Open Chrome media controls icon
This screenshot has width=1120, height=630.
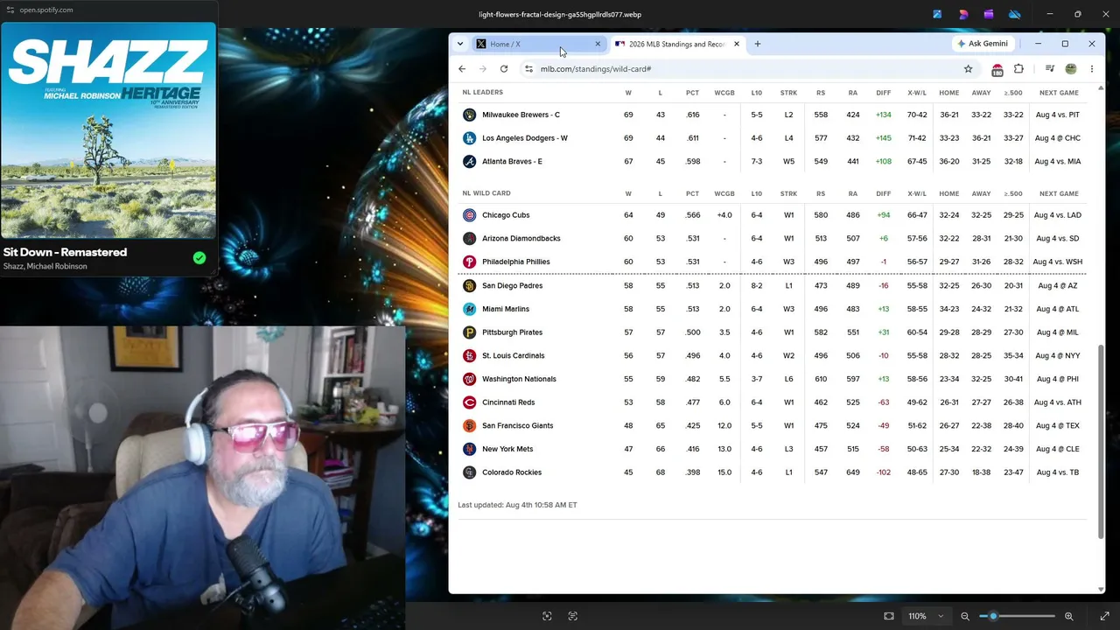pyautogui.click(x=1049, y=69)
